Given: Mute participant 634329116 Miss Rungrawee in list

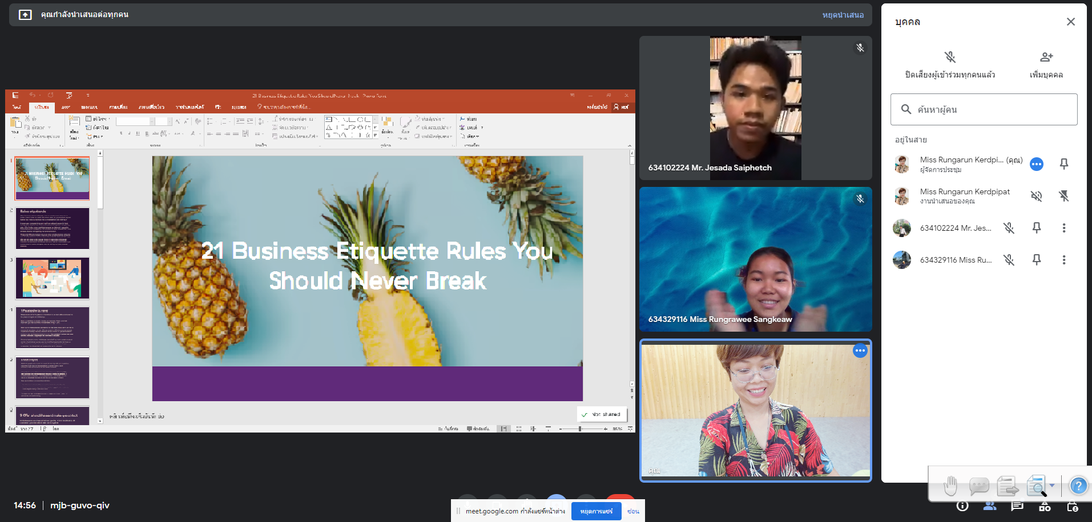Looking at the screenshot, I should 1009,260.
